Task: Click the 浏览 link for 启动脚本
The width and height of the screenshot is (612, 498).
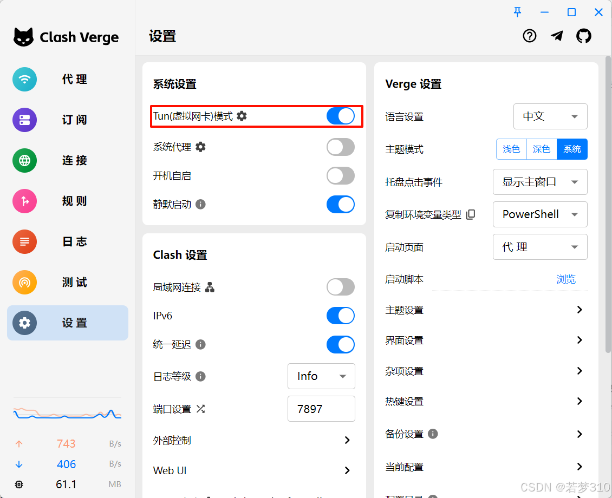Action: [x=566, y=279]
